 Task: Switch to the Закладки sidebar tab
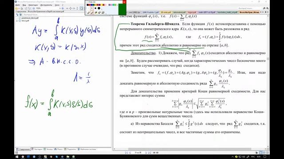point(37,149)
